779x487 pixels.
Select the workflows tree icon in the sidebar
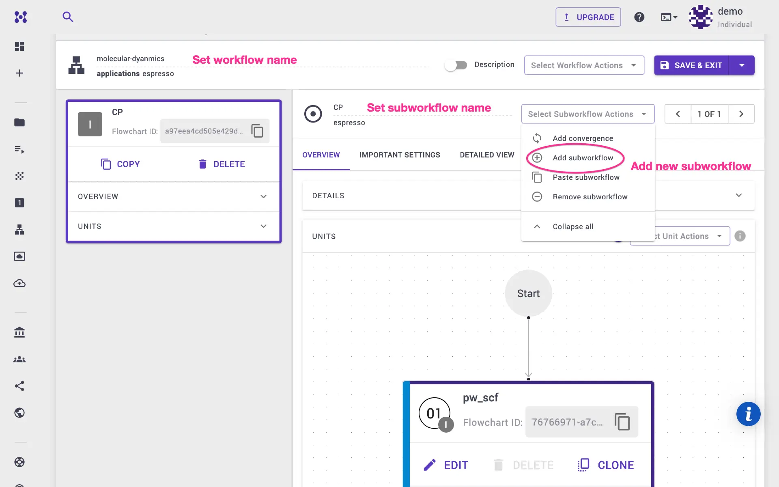(x=19, y=230)
